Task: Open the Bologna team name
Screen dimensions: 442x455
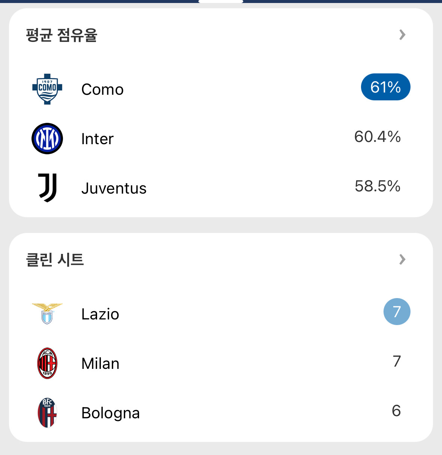Action: point(111,413)
